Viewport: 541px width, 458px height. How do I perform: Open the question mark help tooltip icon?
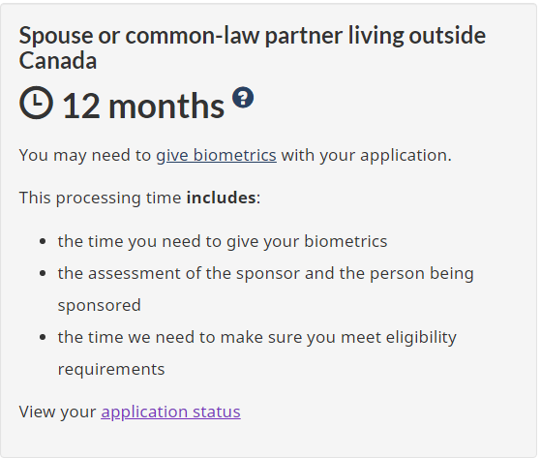pyautogui.click(x=243, y=98)
